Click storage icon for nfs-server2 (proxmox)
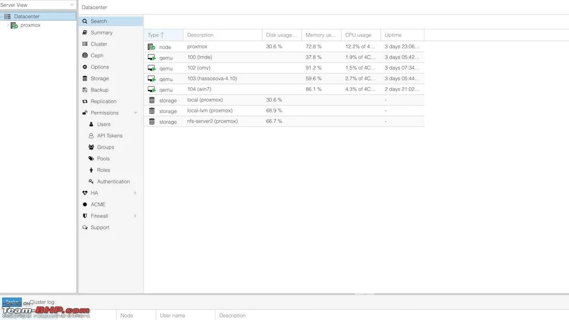 [x=152, y=121]
